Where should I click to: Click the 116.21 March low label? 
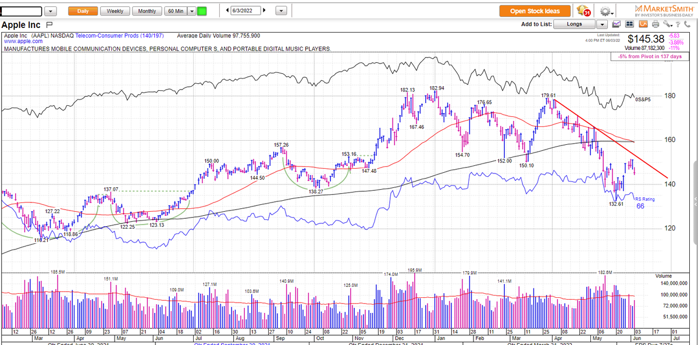(x=42, y=240)
